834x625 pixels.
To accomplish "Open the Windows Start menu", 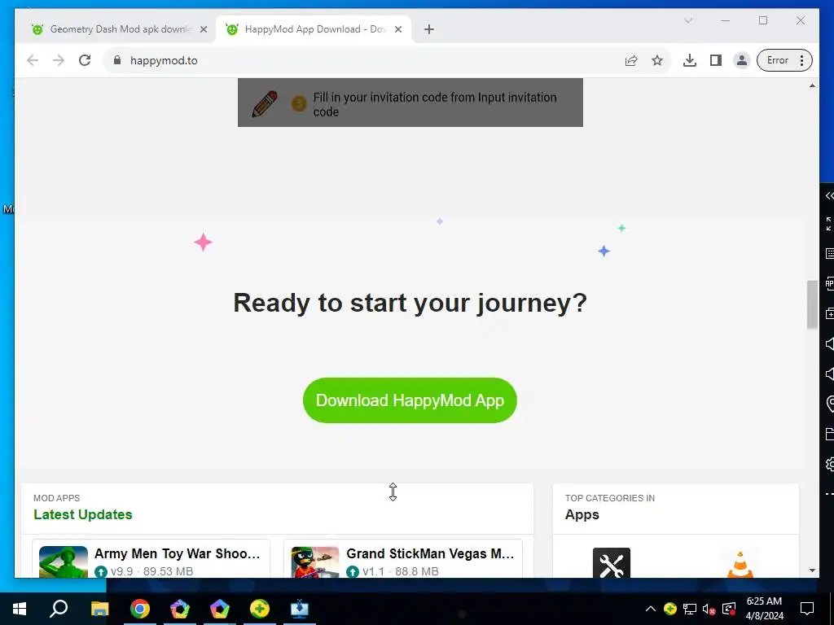I will (20, 609).
